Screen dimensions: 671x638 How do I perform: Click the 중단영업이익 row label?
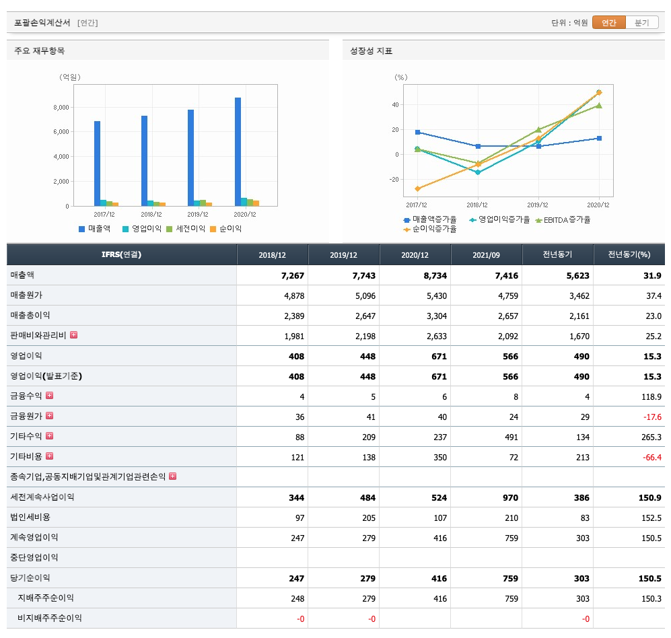(x=34, y=557)
